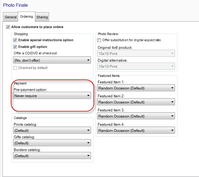
Task: Click the Photo Finale heading
Action: point(15,5)
